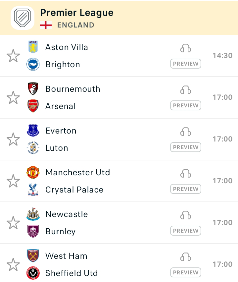Viewport: 238px width, 282px height.
Task: Toggle favorite star for Newcastle vs Burnley
Action: (x=13, y=223)
